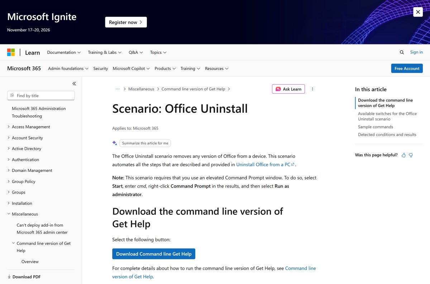The image size is (430, 284).
Task: Expand the Resources menu
Action: (x=217, y=68)
